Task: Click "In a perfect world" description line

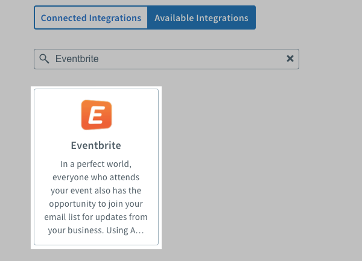Action: tap(97, 163)
